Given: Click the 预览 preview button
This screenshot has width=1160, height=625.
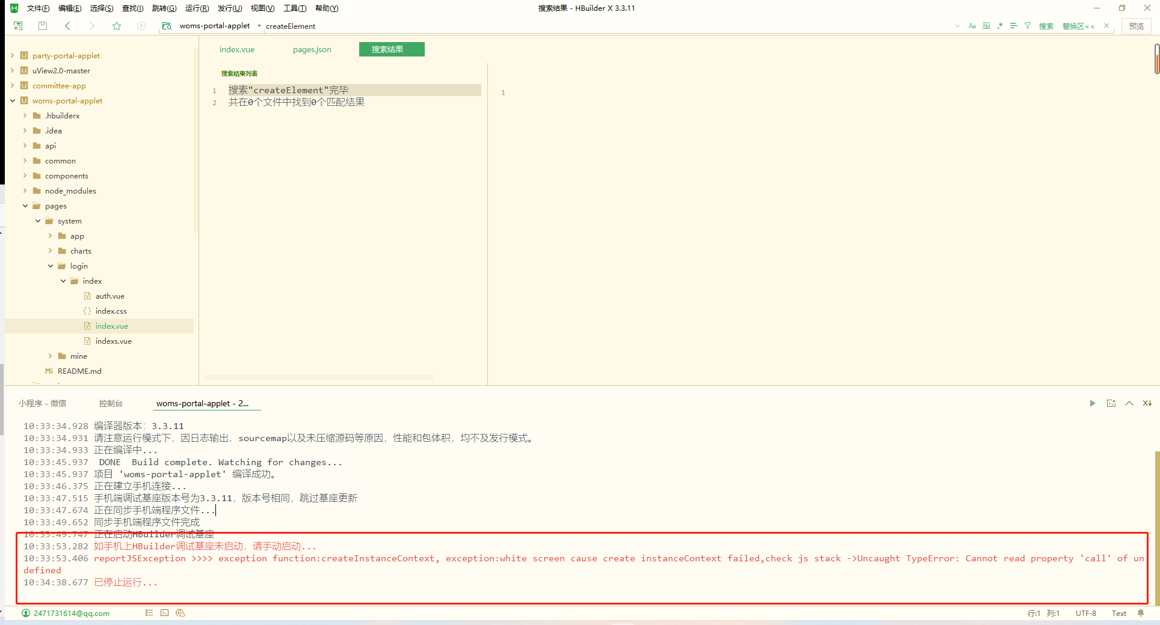Looking at the screenshot, I should (x=1136, y=26).
